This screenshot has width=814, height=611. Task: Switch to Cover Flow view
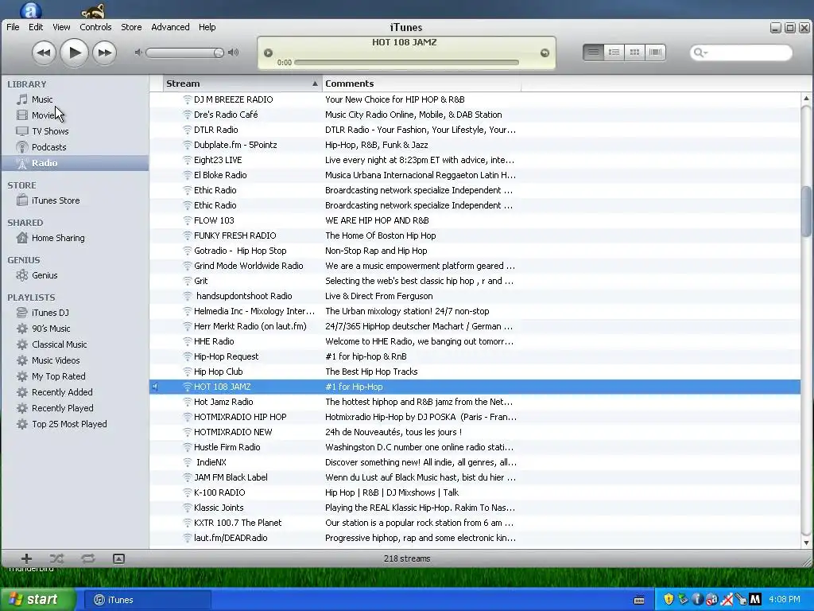[655, 52]
